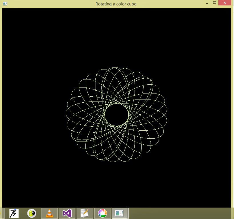Maximize the Rotating a color cube window

point(215,3)
